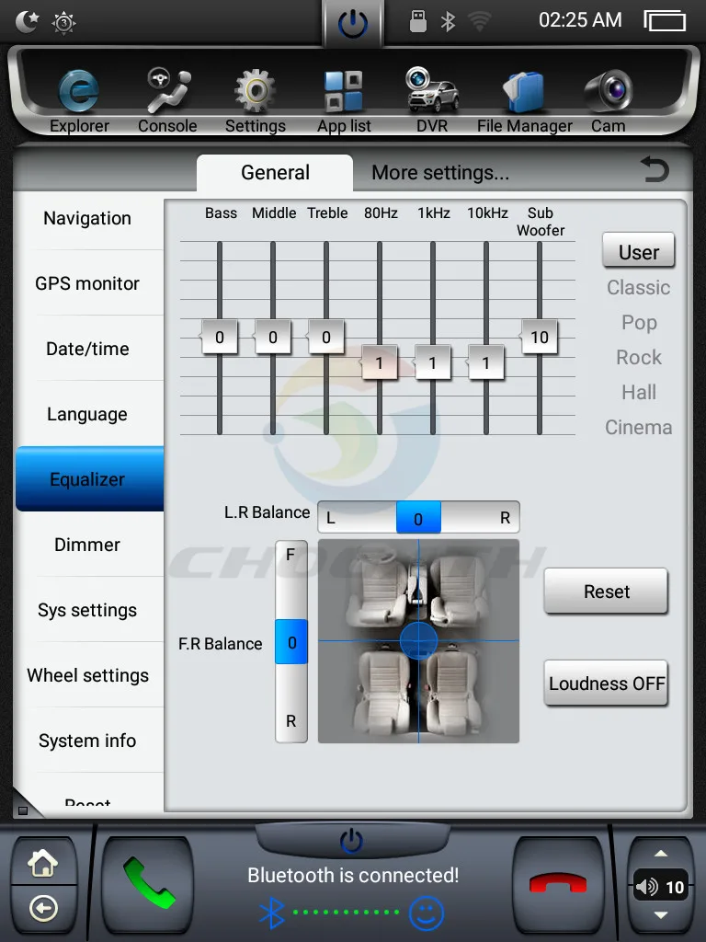706x942 pixels.
Task: Select the Rock equalizer preset
Action: 639,358
